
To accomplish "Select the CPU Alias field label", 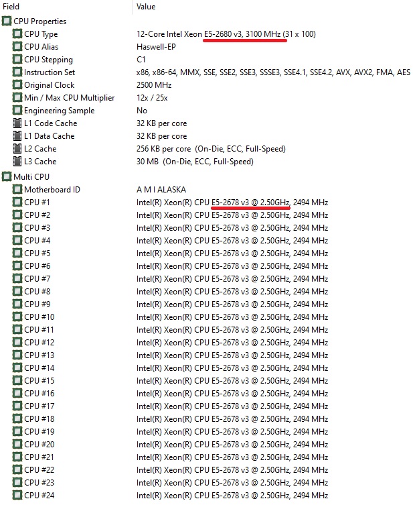I will (x=41, y=46).
